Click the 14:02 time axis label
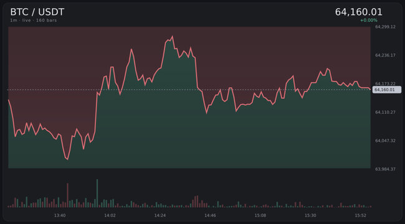This screenshot has width=405, height=224. pos(110,215)
